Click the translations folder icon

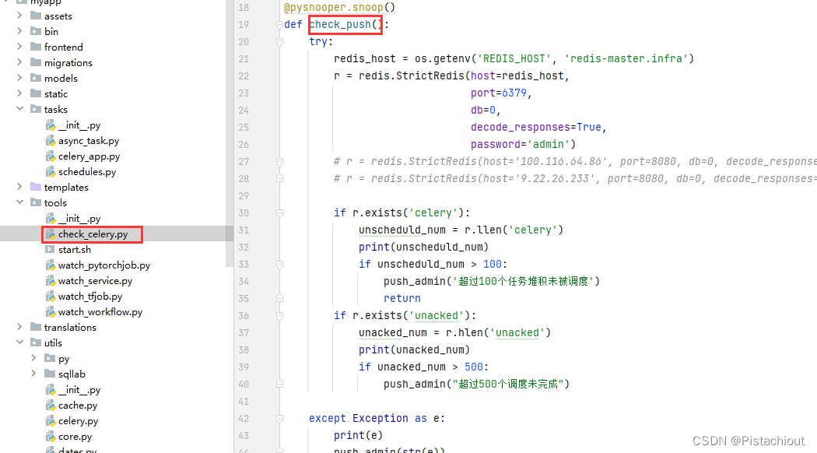tap(36, 327)
